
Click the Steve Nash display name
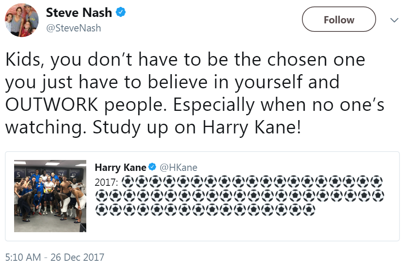pyautogui.click(x=79, y=12)
